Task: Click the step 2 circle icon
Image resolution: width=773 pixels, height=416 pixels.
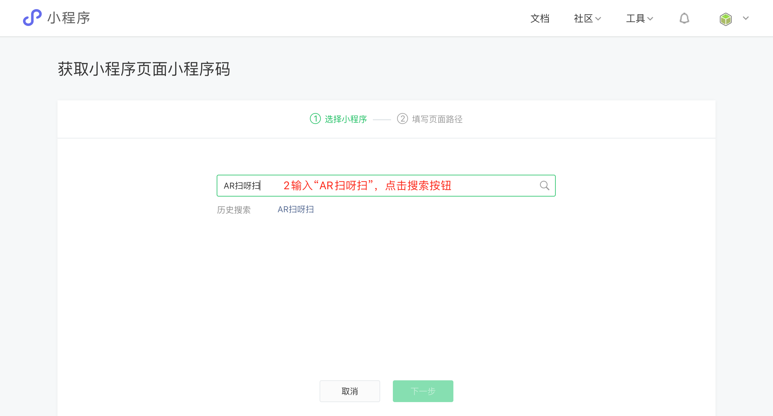Action: click(402, 119)
